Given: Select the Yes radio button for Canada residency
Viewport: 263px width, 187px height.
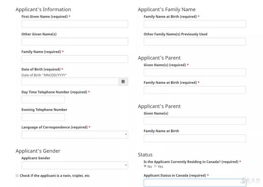Looking at the screenshot, I should (x=155, y=166).
